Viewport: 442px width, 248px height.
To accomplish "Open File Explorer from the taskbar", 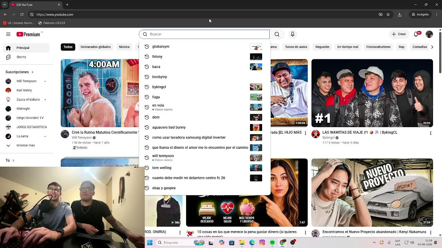I will tap(242, 243).
